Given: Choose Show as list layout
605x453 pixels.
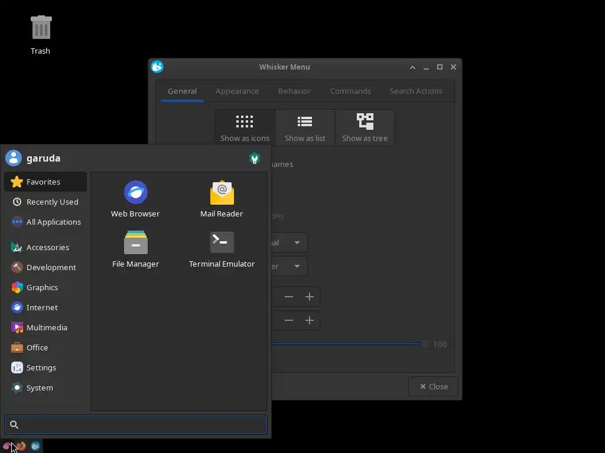Looking at the screenshot, I should coord(305,128).
